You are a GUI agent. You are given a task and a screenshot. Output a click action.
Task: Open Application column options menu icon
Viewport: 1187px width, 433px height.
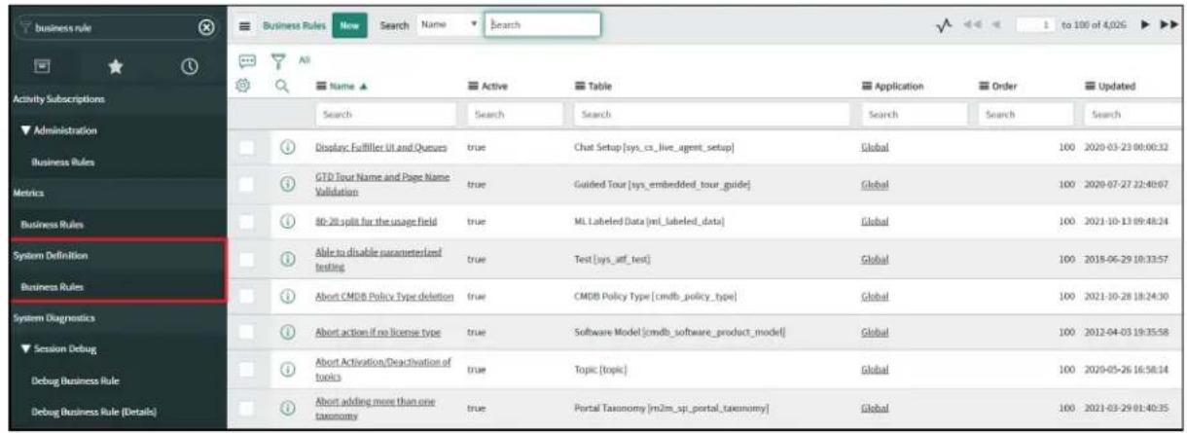point(867,88)
